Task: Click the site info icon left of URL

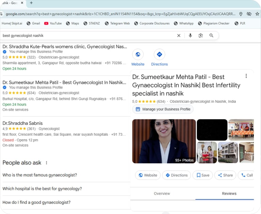Action: click(1, 14)
